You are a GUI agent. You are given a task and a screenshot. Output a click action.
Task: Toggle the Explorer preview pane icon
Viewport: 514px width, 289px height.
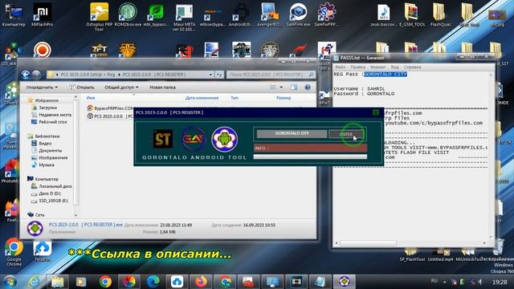pos(294,88)
